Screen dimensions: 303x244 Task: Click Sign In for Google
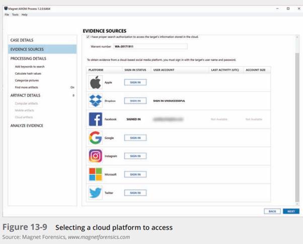pos(135,138)
